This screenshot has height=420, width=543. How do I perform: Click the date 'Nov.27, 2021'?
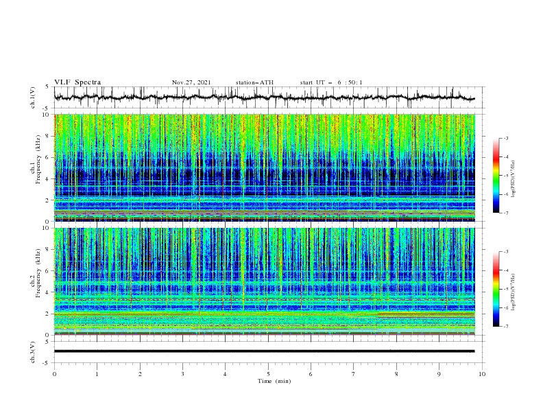click(x=191, y=82)
